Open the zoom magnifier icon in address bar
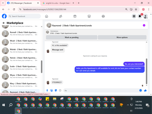 pyautogui.click(x=126, y=9)
